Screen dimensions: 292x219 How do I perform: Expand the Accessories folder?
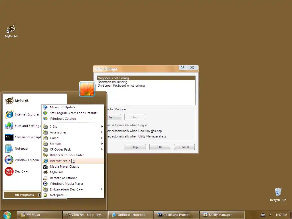[x=73, y=132]
